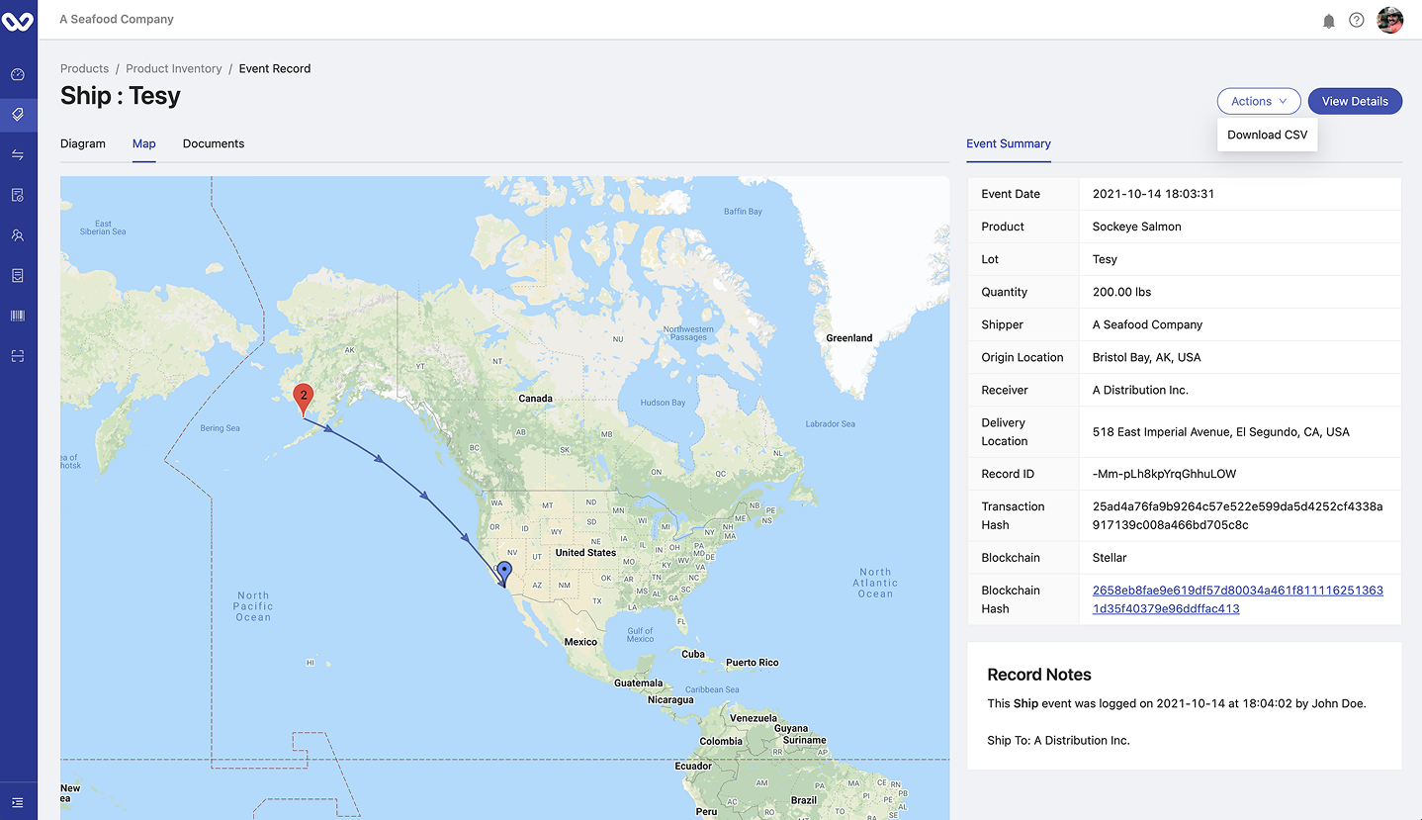1422x820 pixels.
Task: Open the dashboard gauge icon in sidebar
Action: coord(18,74)
